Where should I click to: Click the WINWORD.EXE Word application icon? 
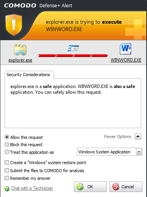click(126, 49)
